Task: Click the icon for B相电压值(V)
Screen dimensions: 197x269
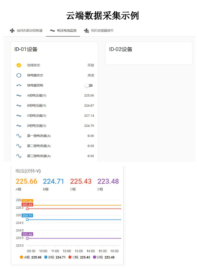Action: 19,106
